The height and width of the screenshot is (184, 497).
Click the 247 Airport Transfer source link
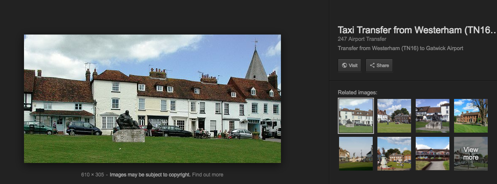coord(362,39)
